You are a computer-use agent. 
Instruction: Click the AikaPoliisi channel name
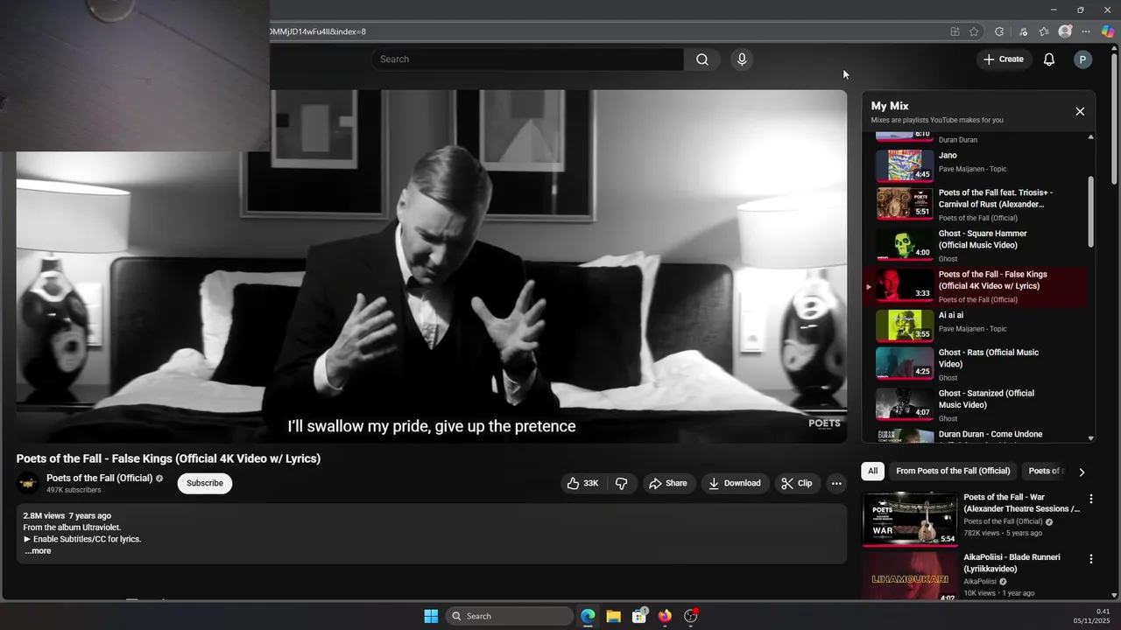click(x=980, y=581)
